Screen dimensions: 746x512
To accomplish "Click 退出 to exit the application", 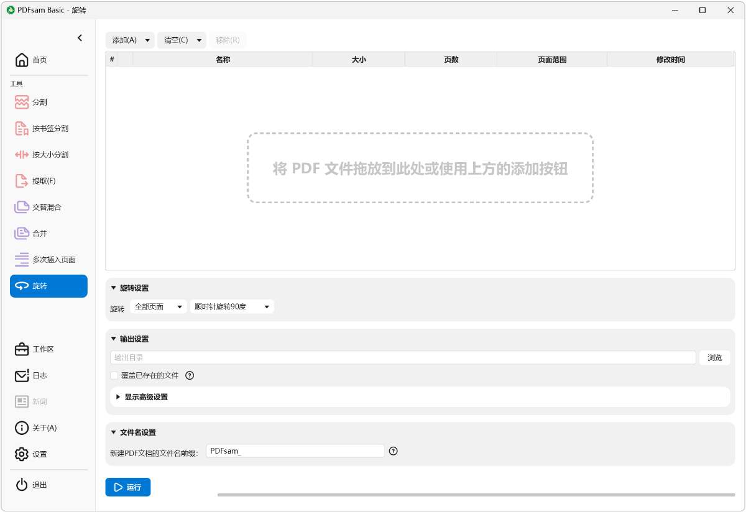I will pos(48,485).
